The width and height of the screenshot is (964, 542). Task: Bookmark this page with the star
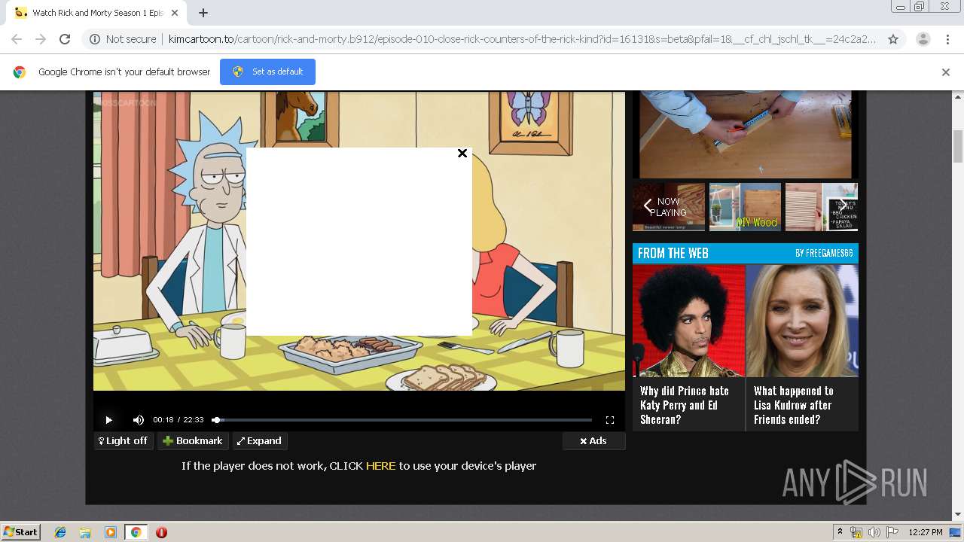pos(893,39)
